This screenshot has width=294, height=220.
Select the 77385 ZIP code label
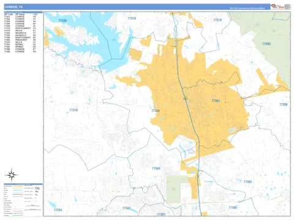pos(233,208)
